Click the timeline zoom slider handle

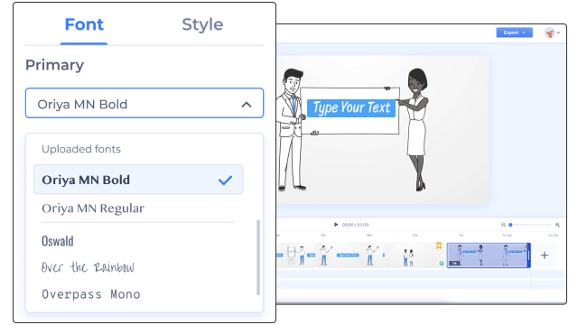click(x=510, y=225)
